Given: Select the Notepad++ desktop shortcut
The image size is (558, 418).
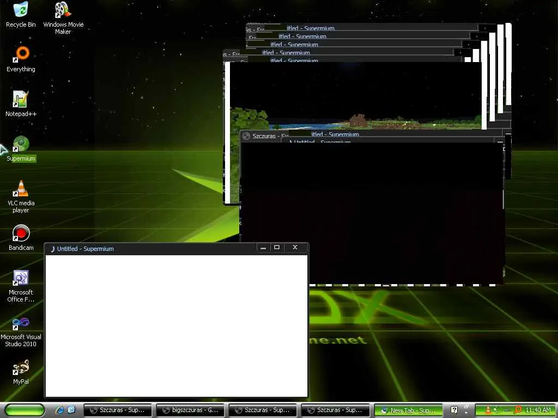Looking at the screenshot, I should click(x=21, y=104).
